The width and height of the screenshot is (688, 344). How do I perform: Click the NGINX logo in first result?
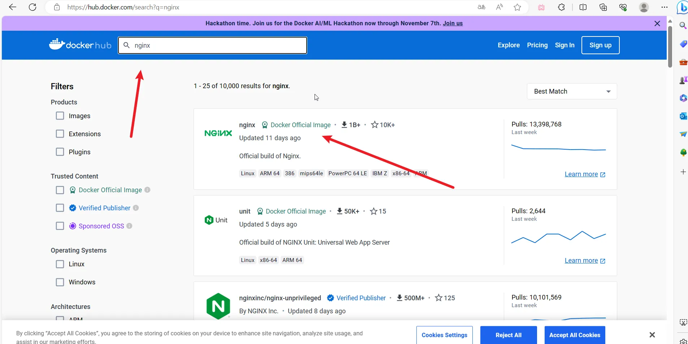click(218, 133)
